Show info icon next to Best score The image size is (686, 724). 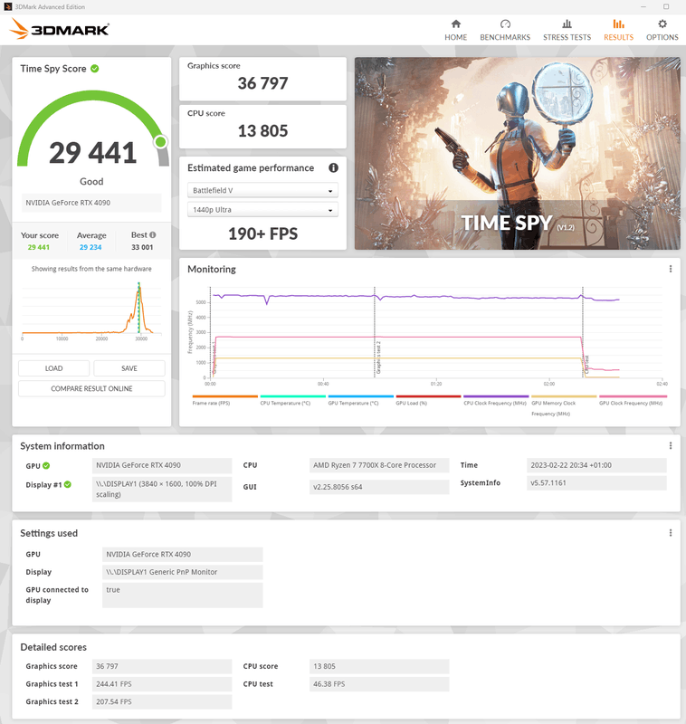[x=153, y=235]
